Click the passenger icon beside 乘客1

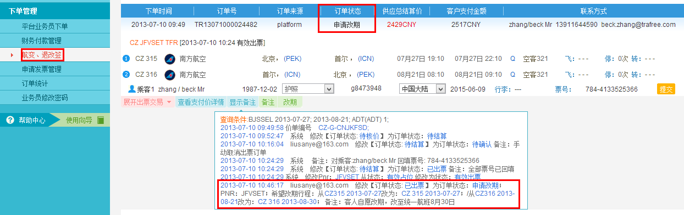coord(131,88)
